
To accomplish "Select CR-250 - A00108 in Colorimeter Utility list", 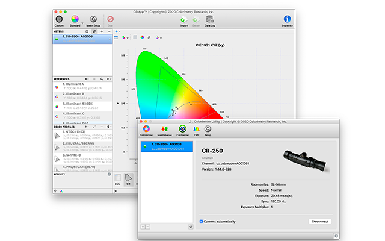I will (x=167, y=146).
